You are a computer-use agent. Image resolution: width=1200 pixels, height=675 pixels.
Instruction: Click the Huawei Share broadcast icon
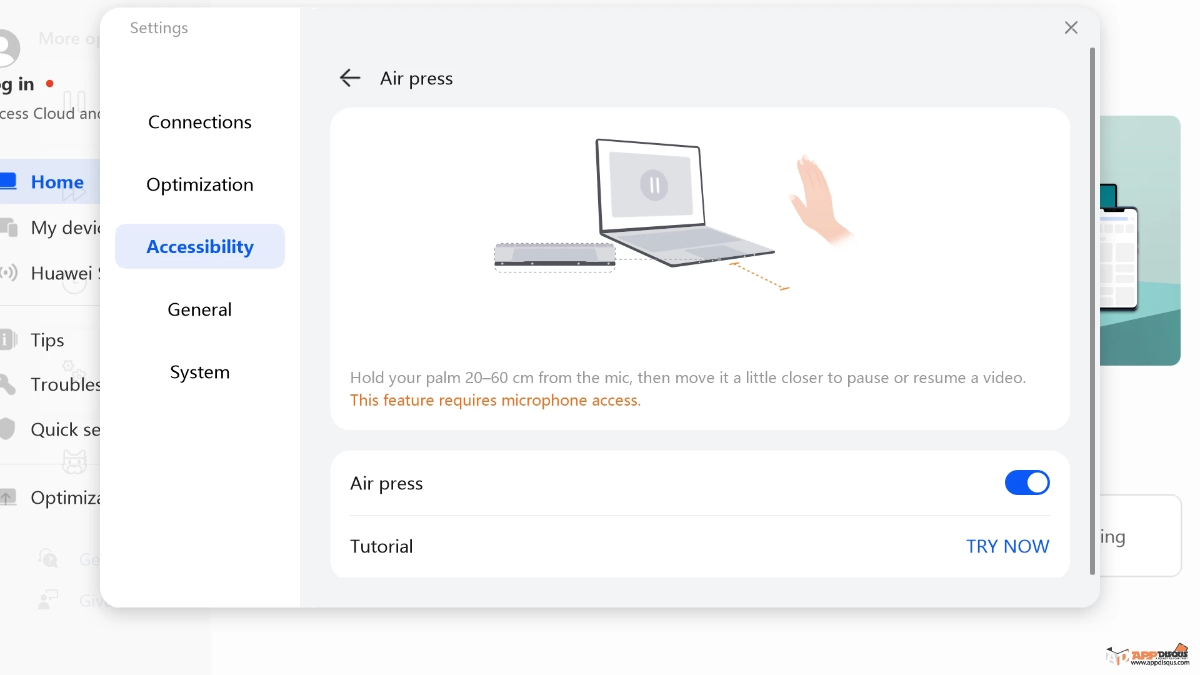tap(8, 272)
